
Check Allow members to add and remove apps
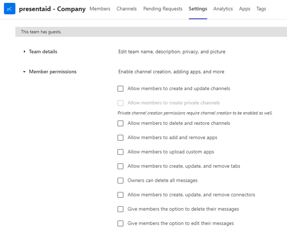point(120,138)
